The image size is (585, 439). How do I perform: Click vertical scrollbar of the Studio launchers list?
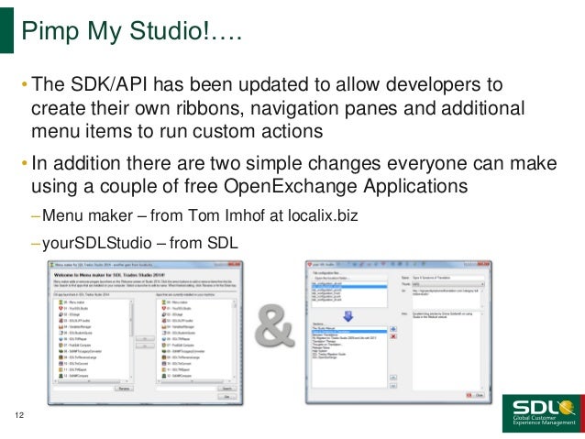pos(131,339)
